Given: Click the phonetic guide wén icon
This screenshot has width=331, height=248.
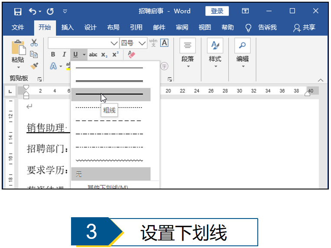Looking at the screenshot, I should coord(153,42).
